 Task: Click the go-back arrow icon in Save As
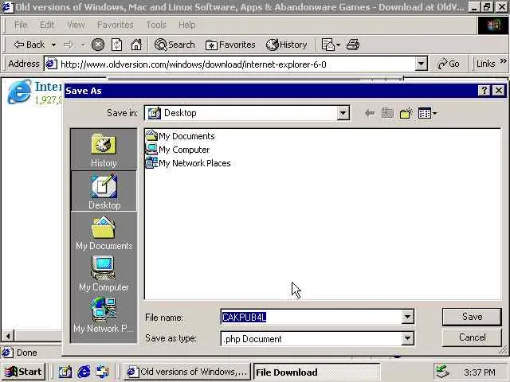(x=370, y=113)
